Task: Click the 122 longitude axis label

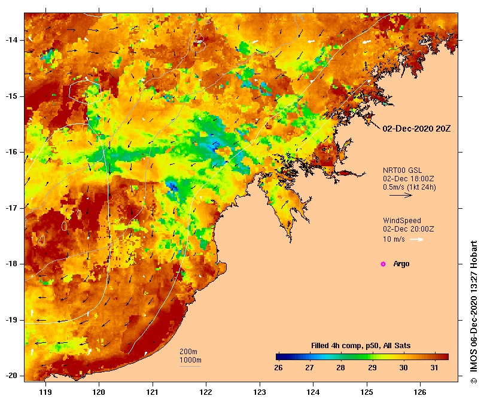Action: pyautogui.click(x=206, y=392)
